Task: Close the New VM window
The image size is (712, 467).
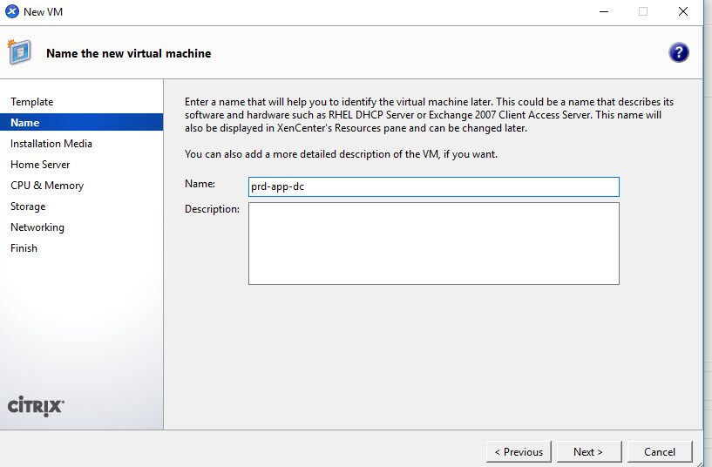Action: coord(683,12)
